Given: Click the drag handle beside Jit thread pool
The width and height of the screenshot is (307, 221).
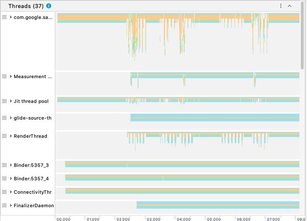Looking at the screenshot, I should (x=4, y=101).
